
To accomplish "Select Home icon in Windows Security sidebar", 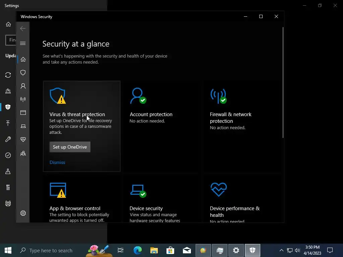I will tap(23, 60).
